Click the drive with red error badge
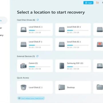 tap(100, 44)
